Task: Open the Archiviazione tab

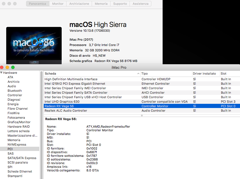Action: click(x=79, y=4)
